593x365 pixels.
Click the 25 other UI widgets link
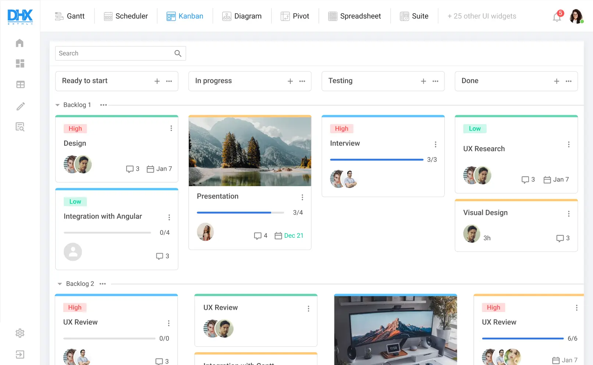(482, 16)
